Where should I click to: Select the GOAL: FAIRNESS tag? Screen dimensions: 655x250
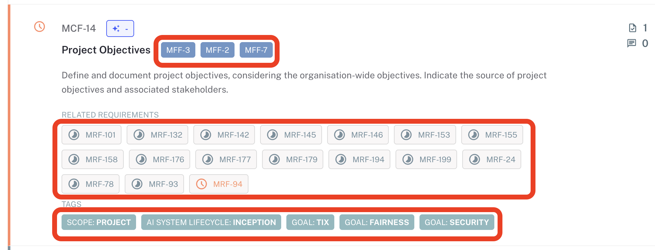377,222
